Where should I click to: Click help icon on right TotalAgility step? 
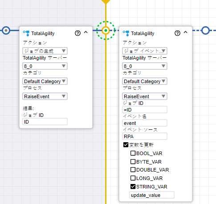click(x=177, y=33)
